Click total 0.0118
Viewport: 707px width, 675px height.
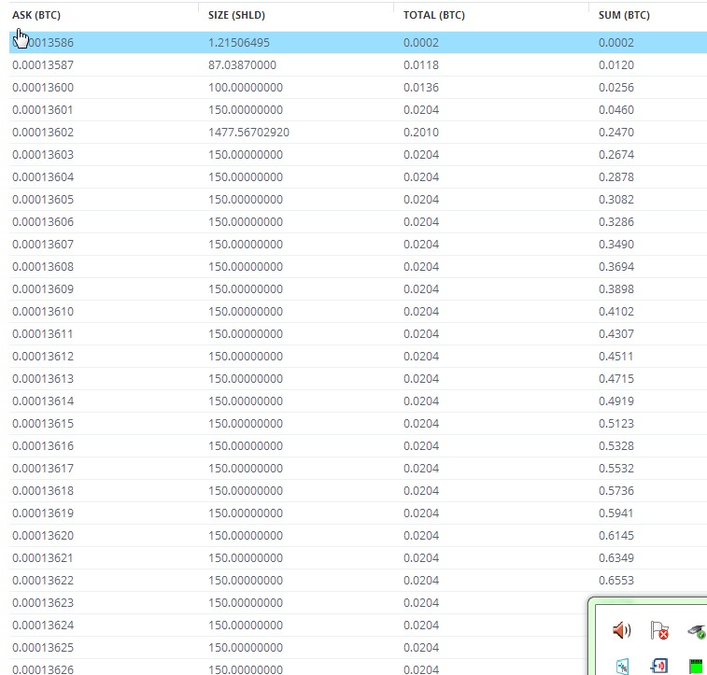(x=421, y=65)
